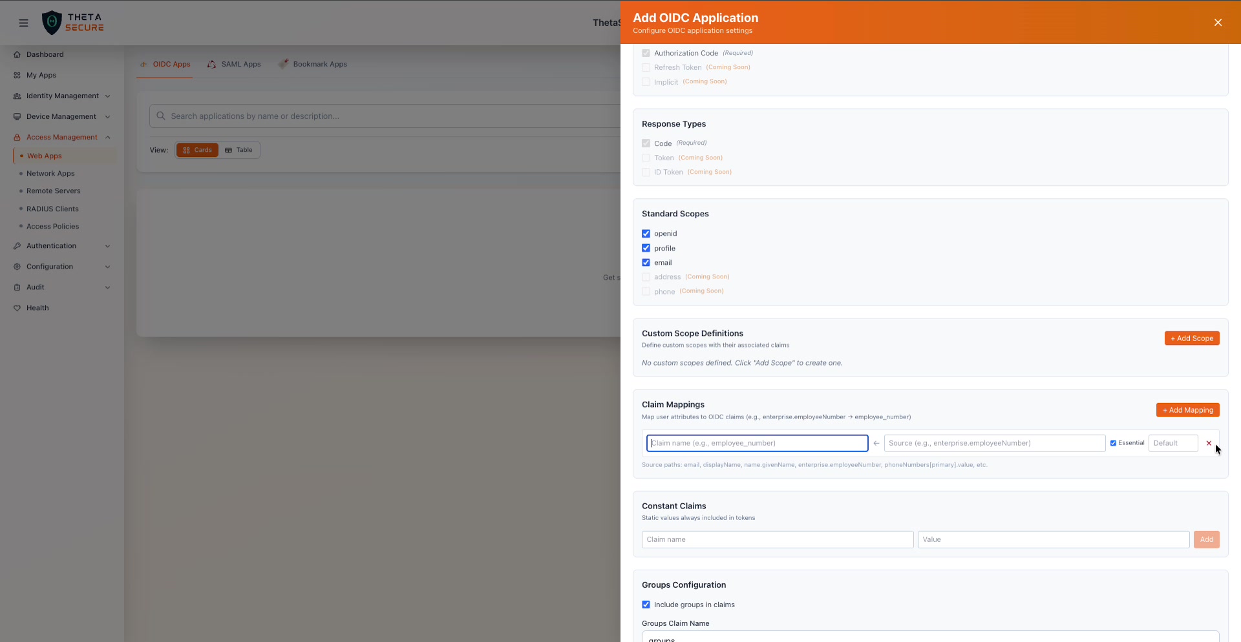
Task: Click the Add Scope button
Action: 1192,338
